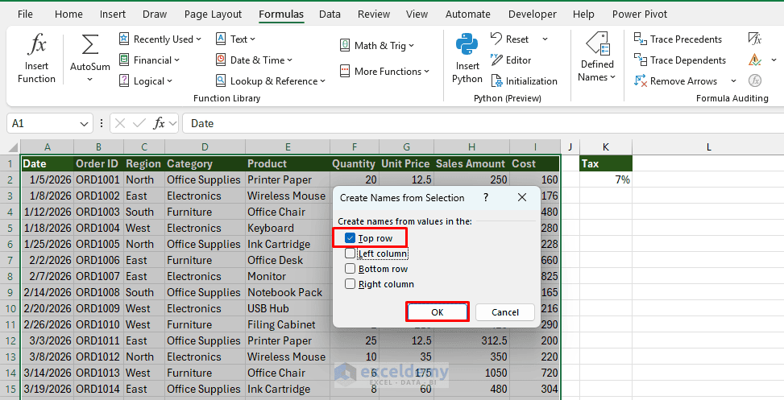
Task: Open the Financial functions dropdown
Action: click(x=149, y=60)
